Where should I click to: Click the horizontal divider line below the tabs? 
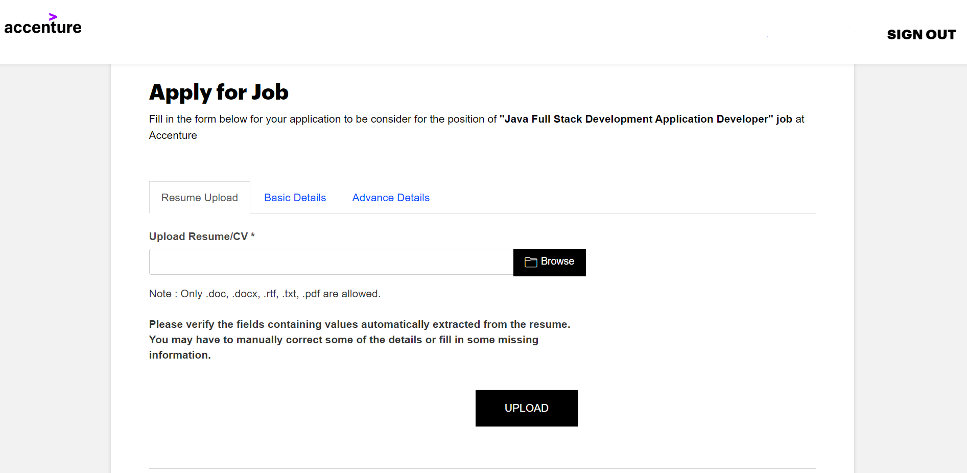533,213
